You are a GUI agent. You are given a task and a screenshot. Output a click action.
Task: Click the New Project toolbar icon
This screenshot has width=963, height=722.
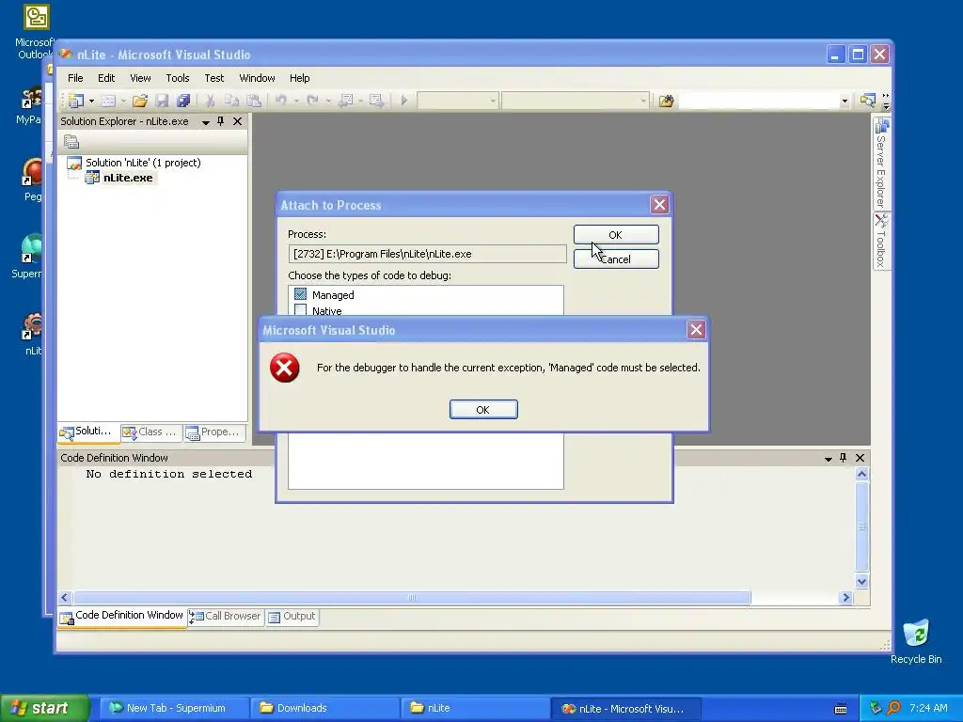(x=76, y=101)
